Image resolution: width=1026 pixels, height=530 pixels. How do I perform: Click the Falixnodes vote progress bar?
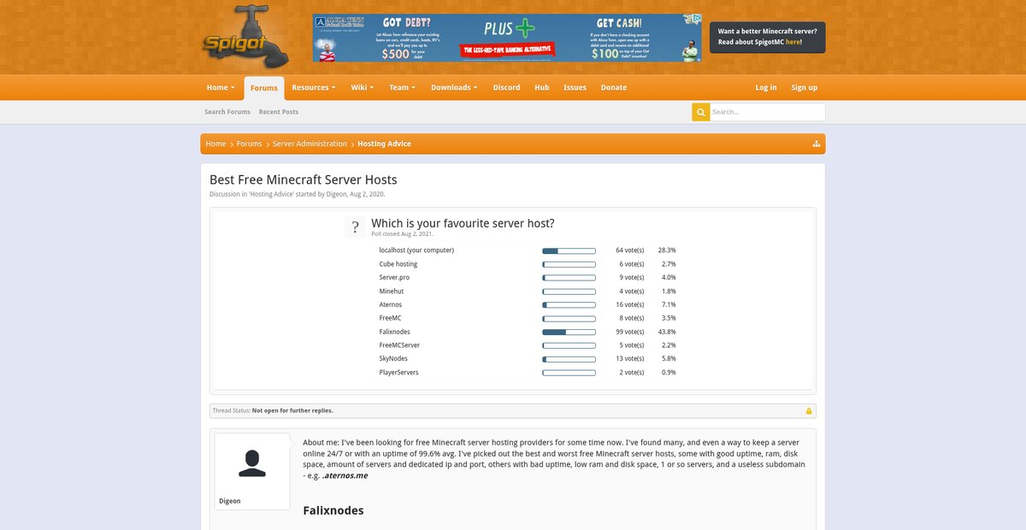click(x=569, y=332)
